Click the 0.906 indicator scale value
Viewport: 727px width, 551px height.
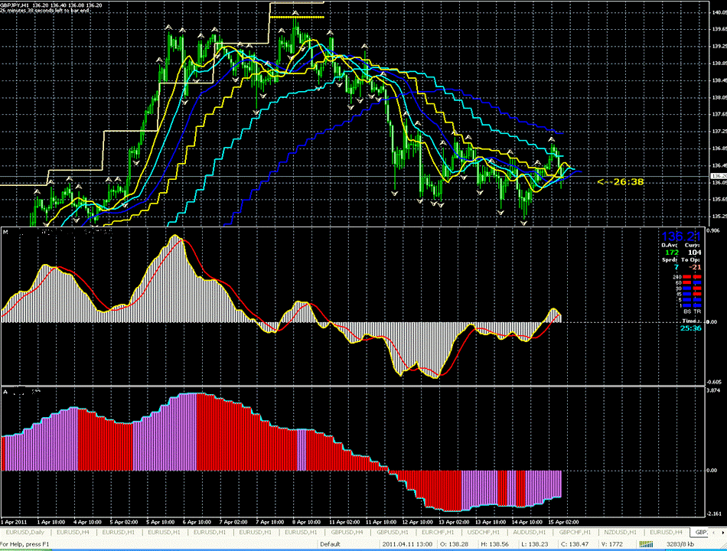pyautogui.click(x=713, y=230)
